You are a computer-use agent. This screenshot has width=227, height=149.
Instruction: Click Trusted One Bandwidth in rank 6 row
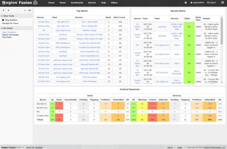[90, 43]
